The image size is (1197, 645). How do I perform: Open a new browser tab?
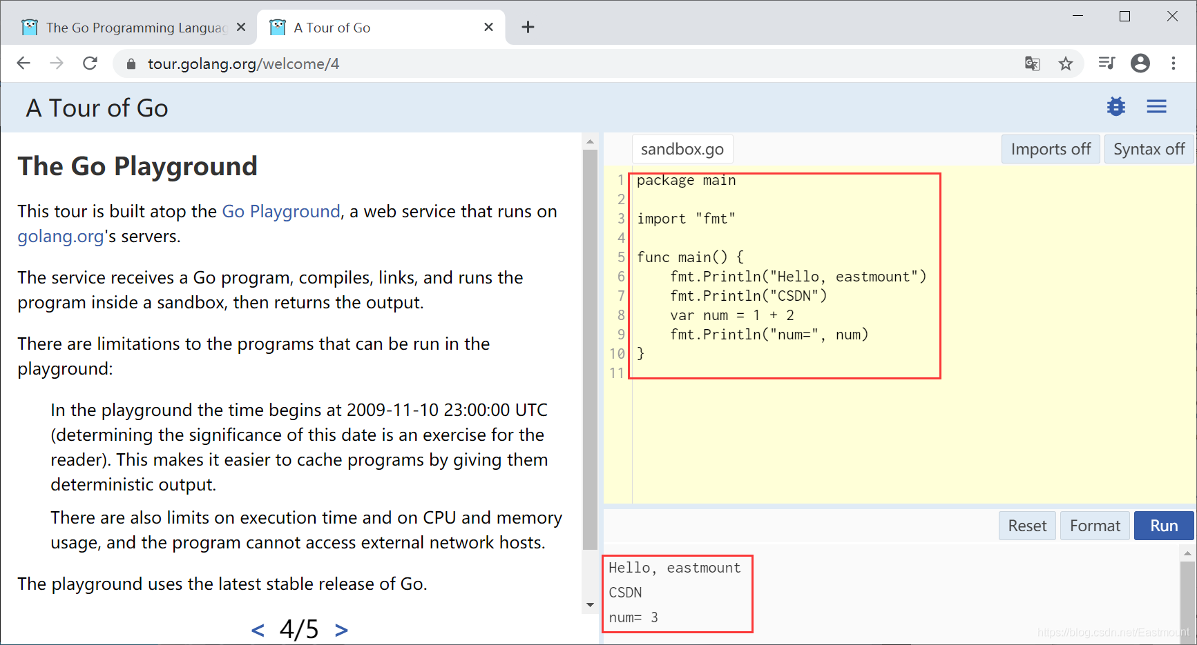click(528, 27)
